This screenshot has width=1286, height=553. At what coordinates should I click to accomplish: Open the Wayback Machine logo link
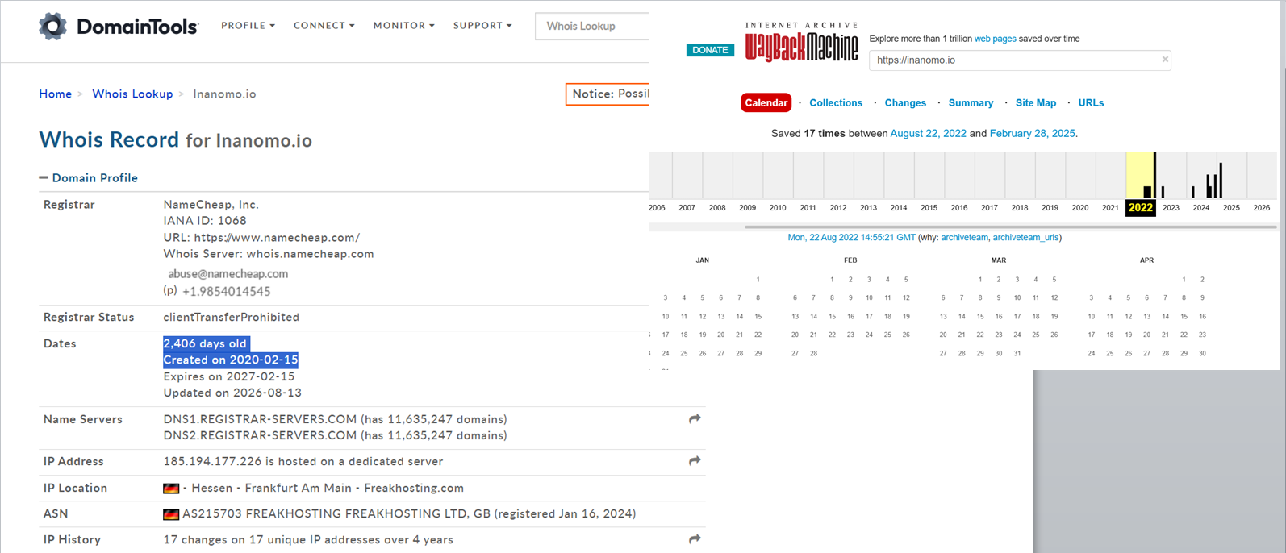click(x=801, y=42)
